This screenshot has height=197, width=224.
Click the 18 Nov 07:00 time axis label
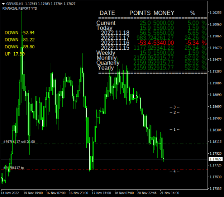pyautogui.click(x=124, y=193)
